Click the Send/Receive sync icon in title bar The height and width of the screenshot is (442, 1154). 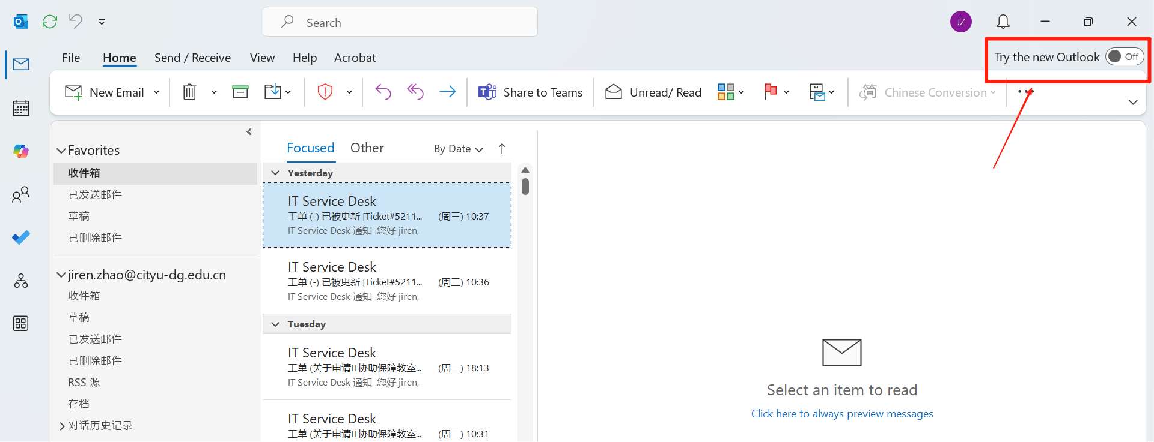(x=50, y=22)
